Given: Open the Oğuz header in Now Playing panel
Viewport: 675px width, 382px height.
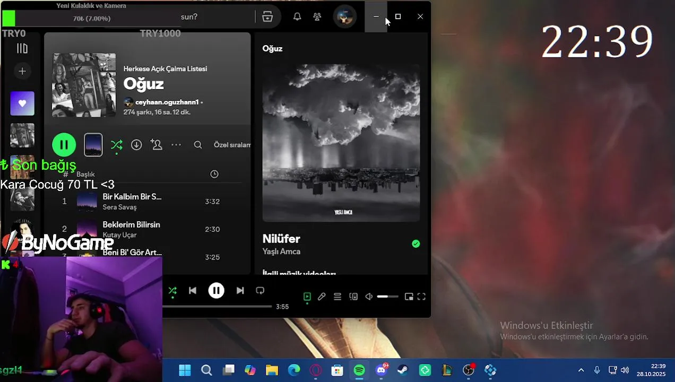Looking at the screenshot, I should coord(272,48).
